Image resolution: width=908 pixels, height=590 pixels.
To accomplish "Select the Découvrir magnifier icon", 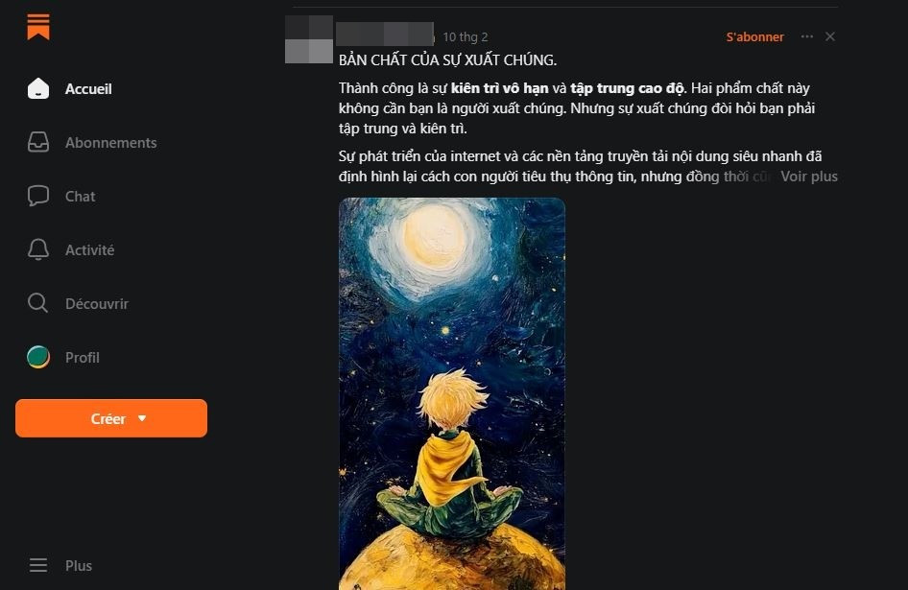I will pos(38,303).
